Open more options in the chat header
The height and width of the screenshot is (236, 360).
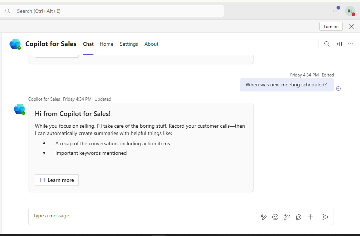pos(350,44)
